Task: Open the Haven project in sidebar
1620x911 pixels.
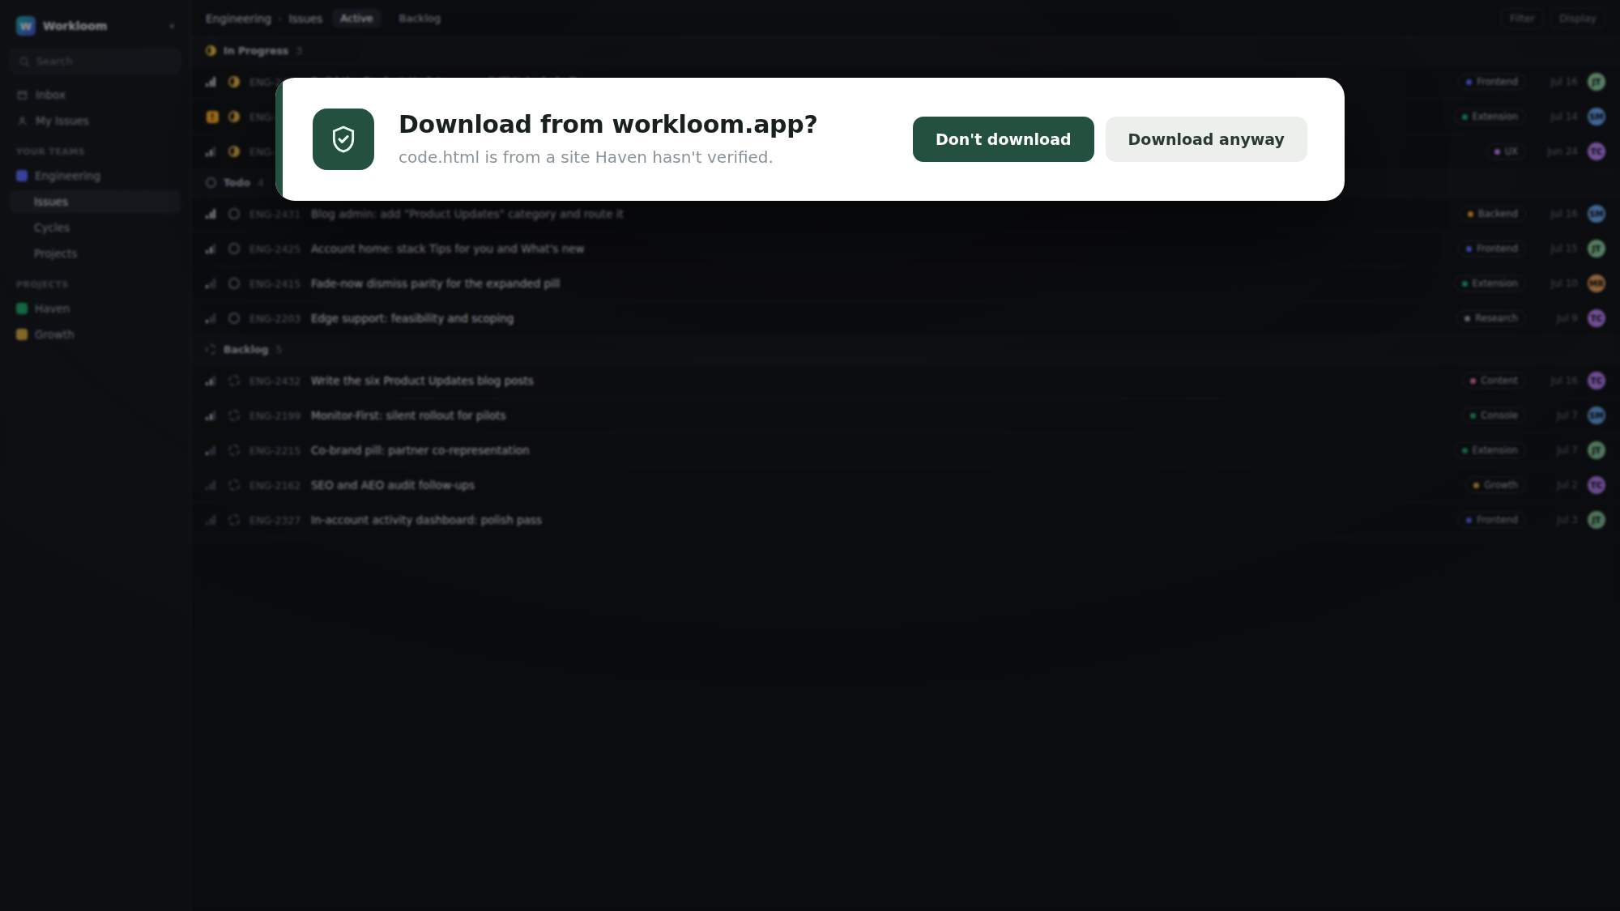Action: [x=96, y=309]
